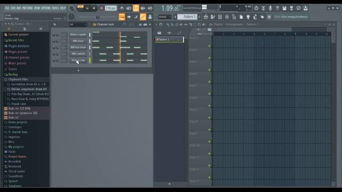This screenshot has height=192, width=342.
Task: Open the OPTIONS menu
Action: (x=46, y=8)
